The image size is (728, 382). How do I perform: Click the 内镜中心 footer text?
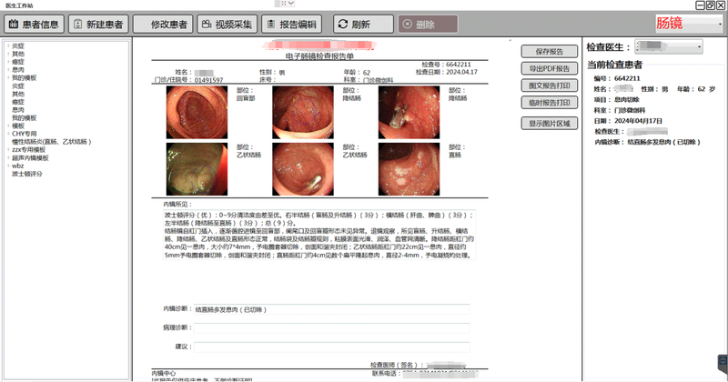pyautogui.click(x=164, y=373)
